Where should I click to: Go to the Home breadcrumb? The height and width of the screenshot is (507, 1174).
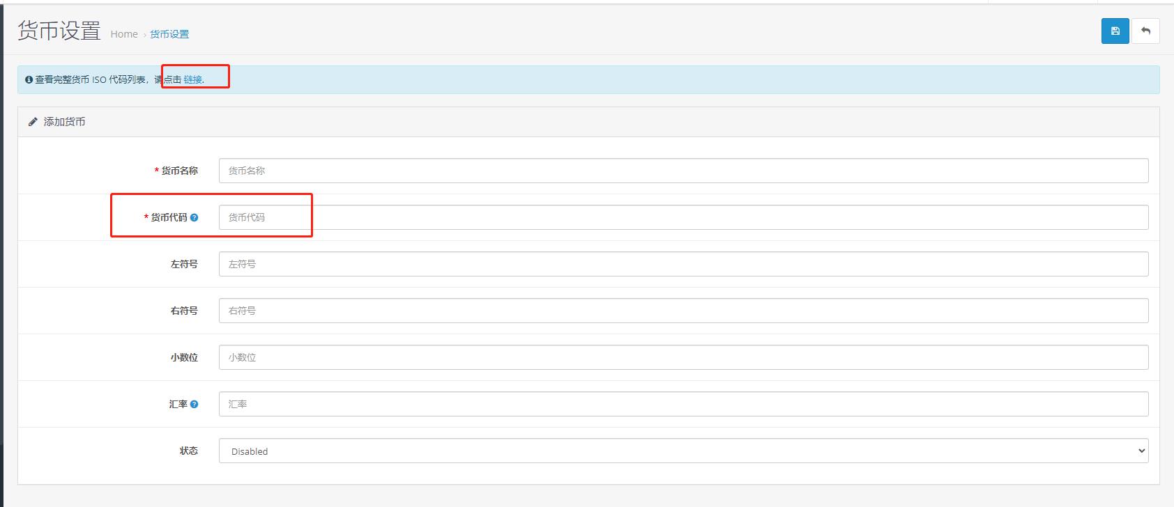(124, 34)
